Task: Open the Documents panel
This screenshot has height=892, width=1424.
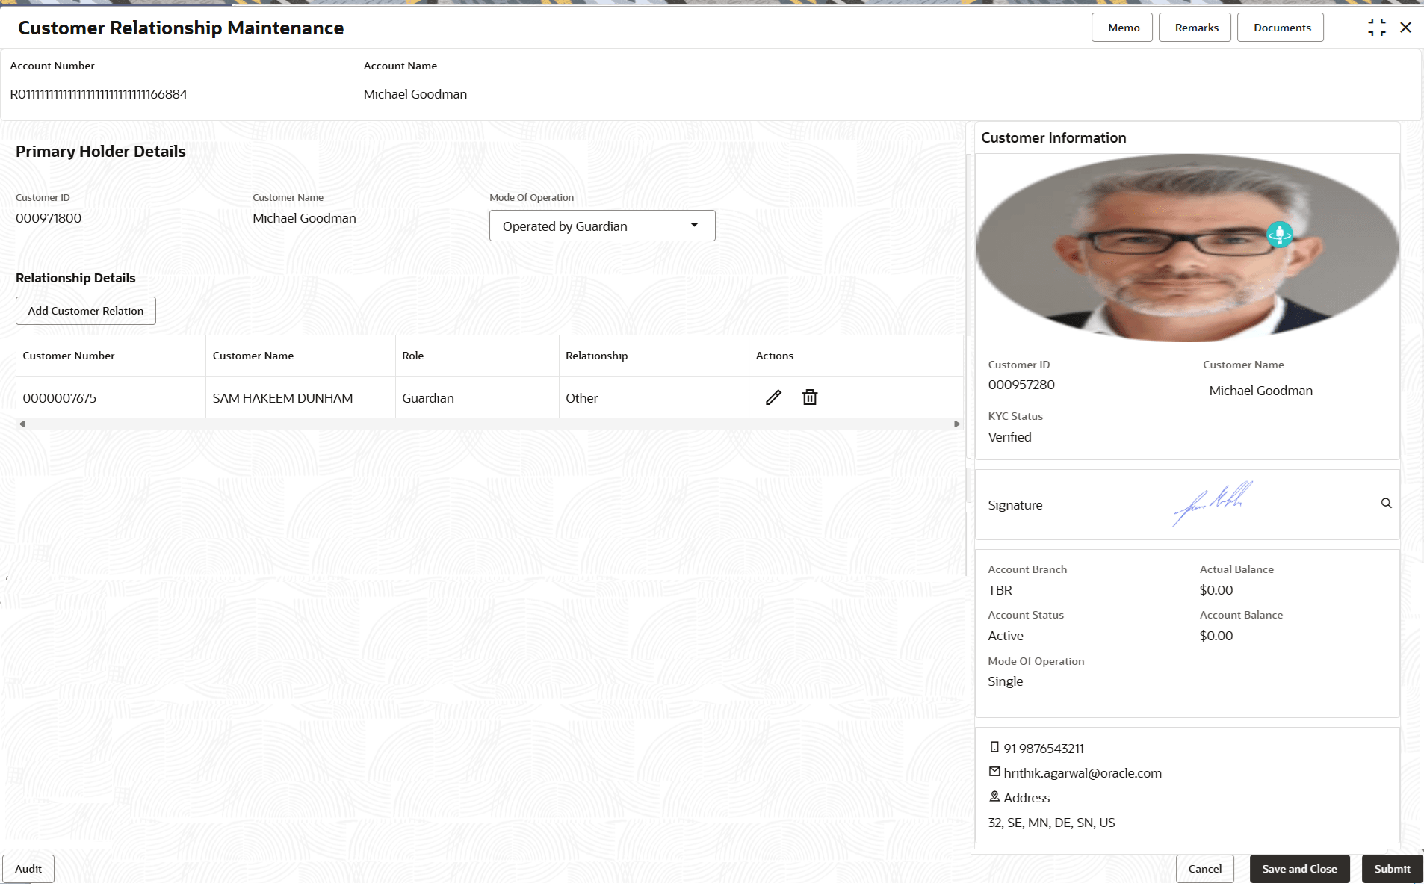Action: 1281,28
